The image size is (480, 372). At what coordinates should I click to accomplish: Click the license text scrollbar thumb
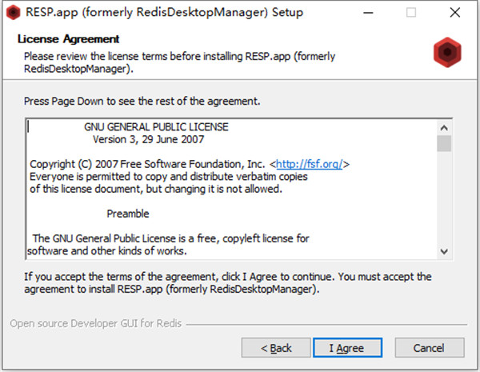(444, 144)
